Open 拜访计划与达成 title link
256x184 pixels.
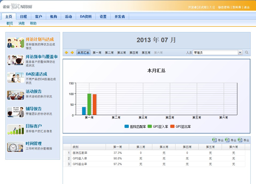click(40, 39)
